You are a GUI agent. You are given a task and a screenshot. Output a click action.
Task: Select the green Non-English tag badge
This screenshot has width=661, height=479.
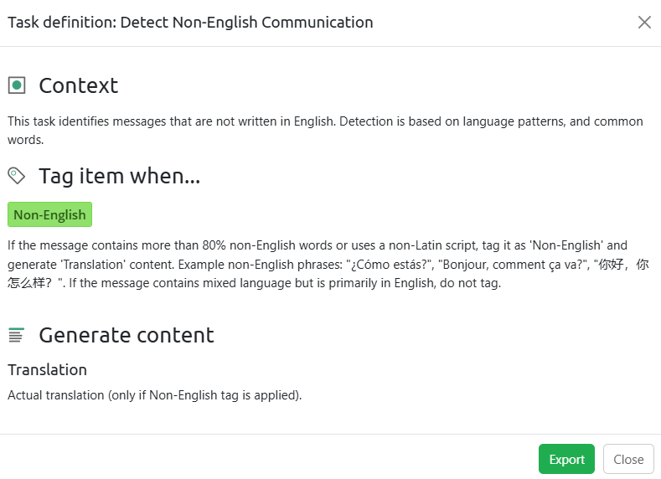tap(49, 214)
